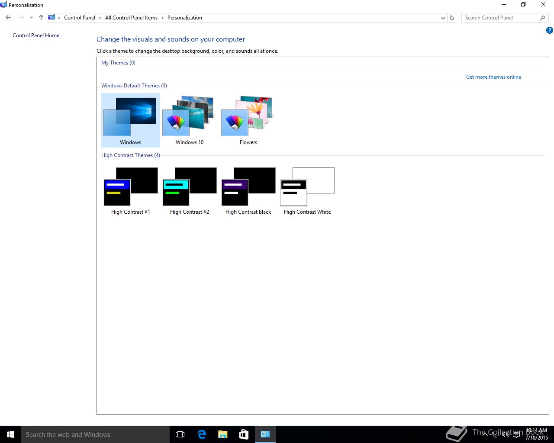Viewport: 554px width, 443px height.
Task: Open the blue help question mark
Action: (x=549, y=30)
